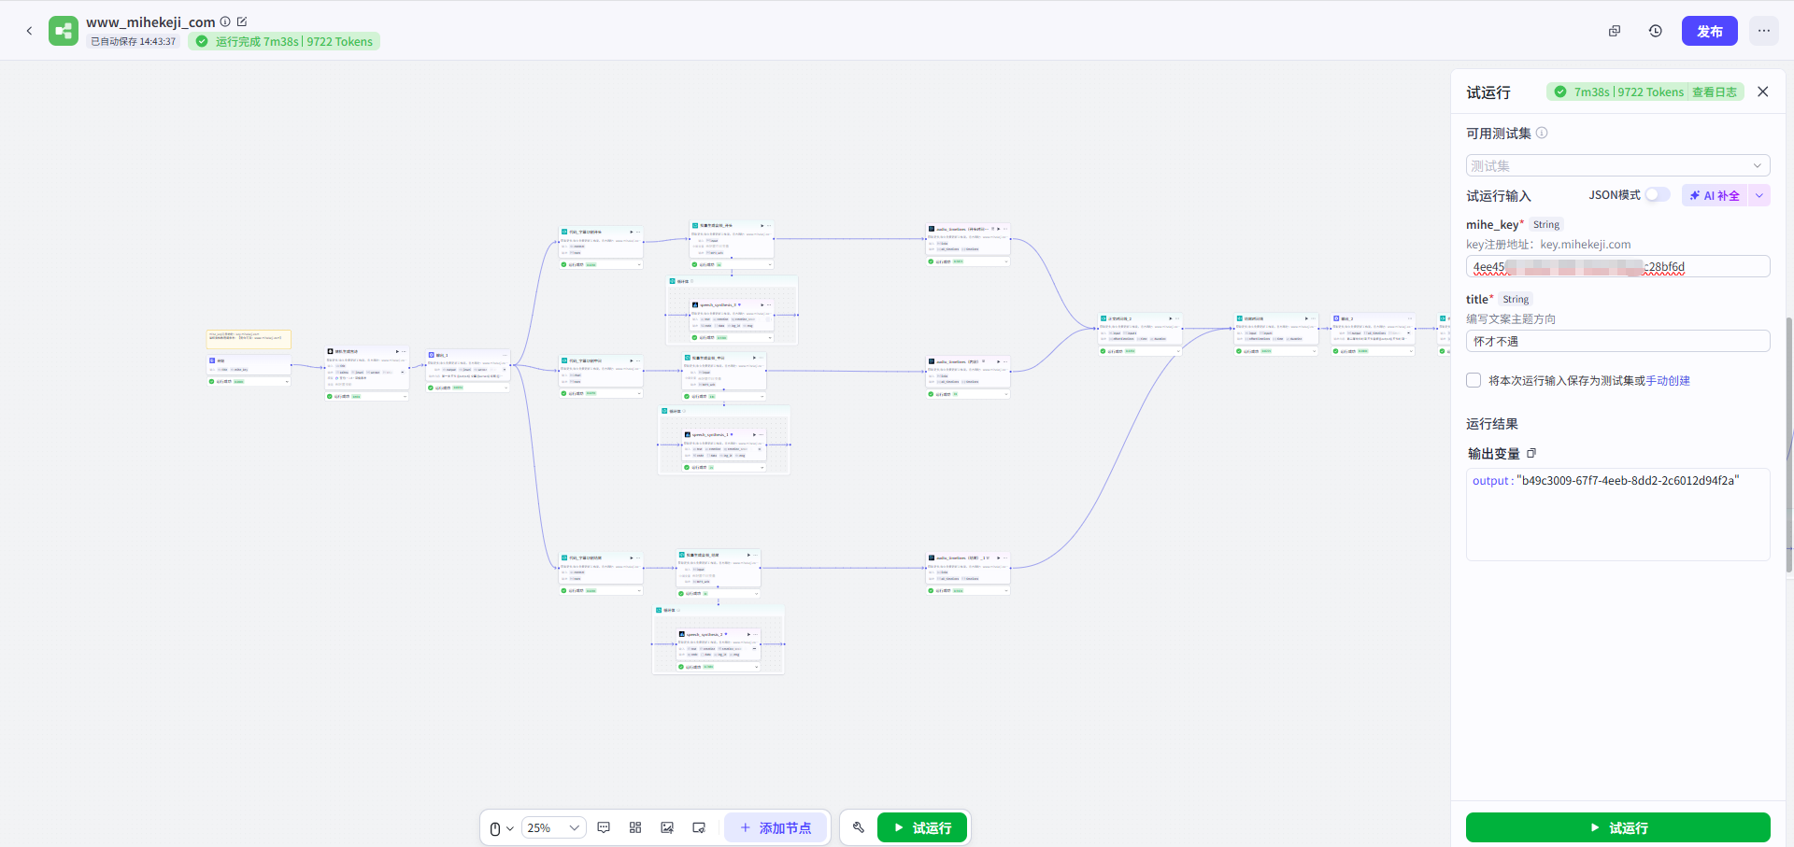Open the more options menu in header
The height and width of the screenshot is (847, 1794).
pyautogui.click(x=1763, y=31)
